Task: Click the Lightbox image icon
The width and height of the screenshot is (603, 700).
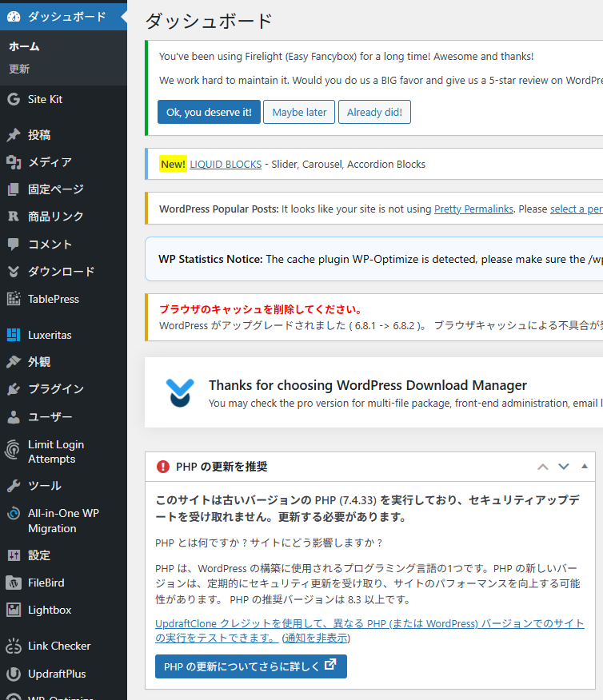Action: [14, 610]
